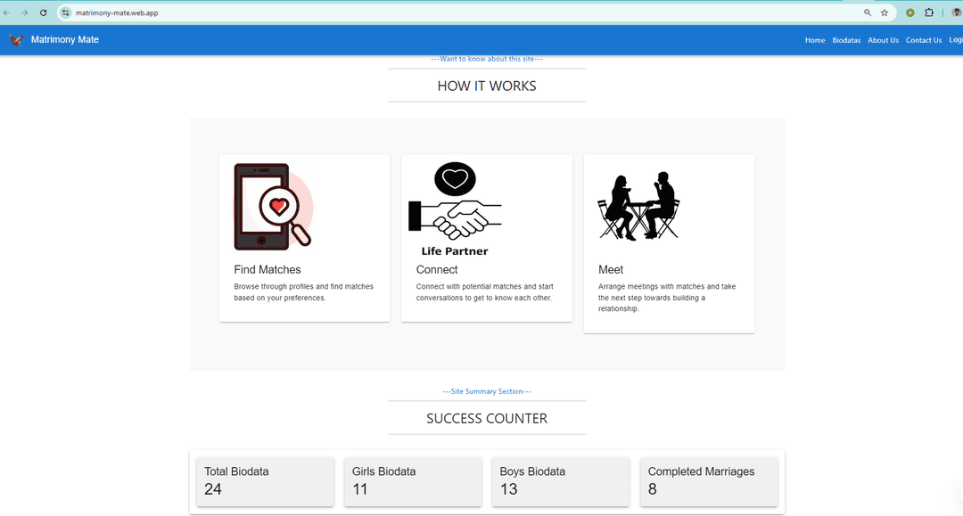The height and width of the screenshot is (516, 963).
Task: Click 'Connect with potential matches' description text
Action: 484,292
